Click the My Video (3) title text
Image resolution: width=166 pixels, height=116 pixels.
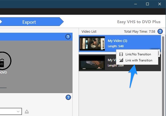coord(117,41)
